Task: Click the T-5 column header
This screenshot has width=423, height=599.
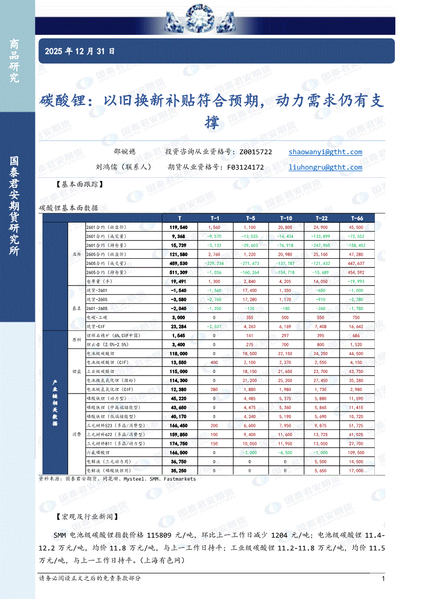Action: click(250, 218)
